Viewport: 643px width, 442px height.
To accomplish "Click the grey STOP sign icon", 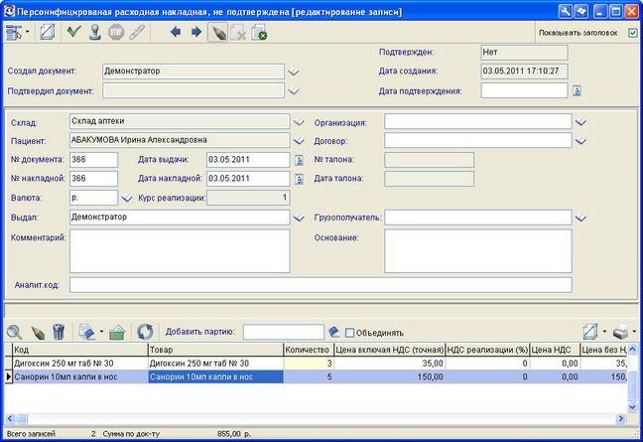I will point(116,32).
